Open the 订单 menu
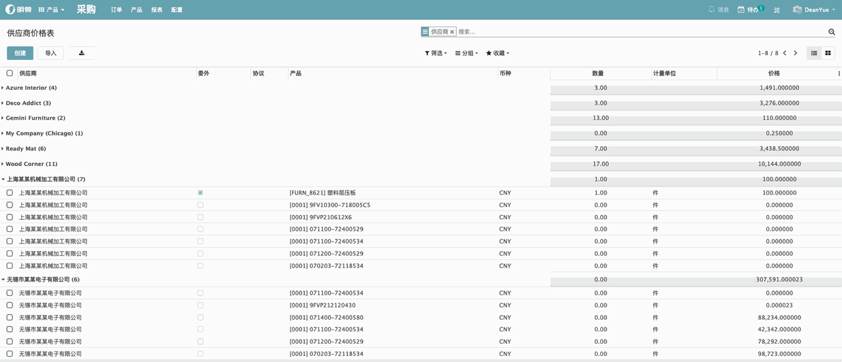The image size is (842, 362). [116, 10]
